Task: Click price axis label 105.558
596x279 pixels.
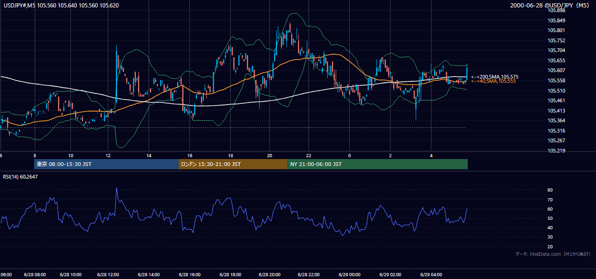Action: point(556,80)
